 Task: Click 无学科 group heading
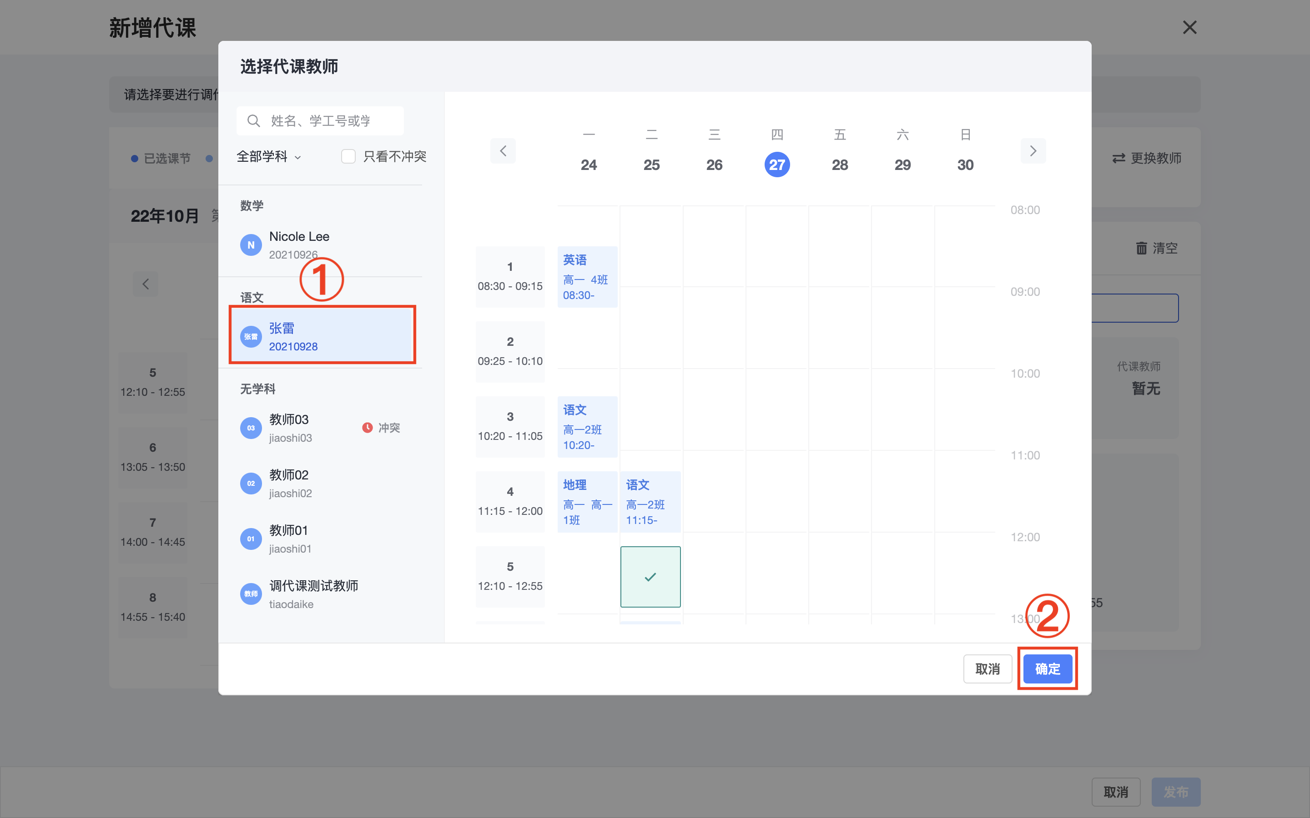[x=257, y=389]
